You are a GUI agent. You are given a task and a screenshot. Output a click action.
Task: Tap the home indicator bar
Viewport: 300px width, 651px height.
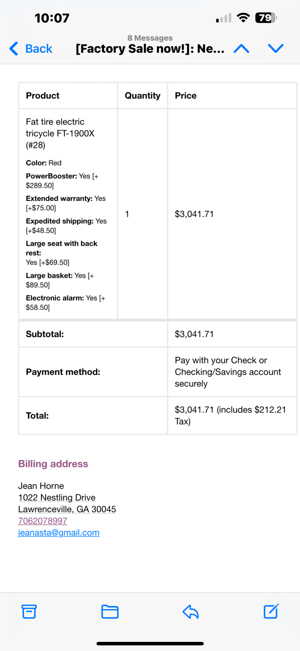click(x=150, y=644)
